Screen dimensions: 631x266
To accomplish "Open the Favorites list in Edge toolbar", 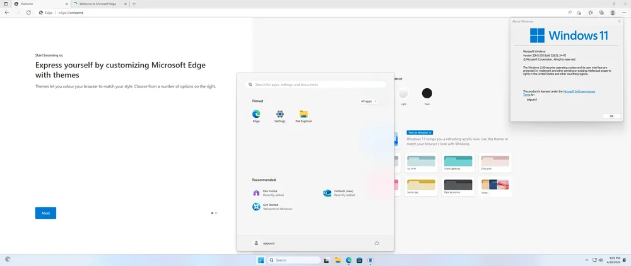I will coord(591,13).
